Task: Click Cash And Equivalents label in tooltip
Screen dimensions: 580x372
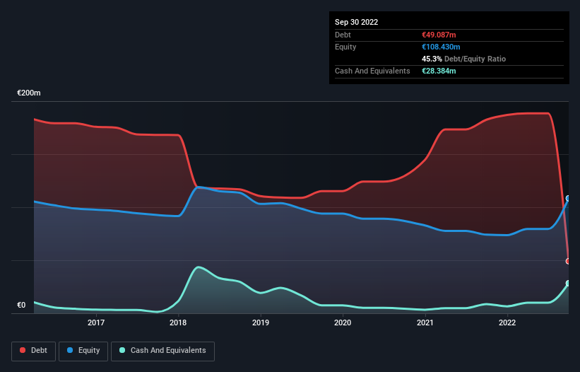Action: (372, 71)
